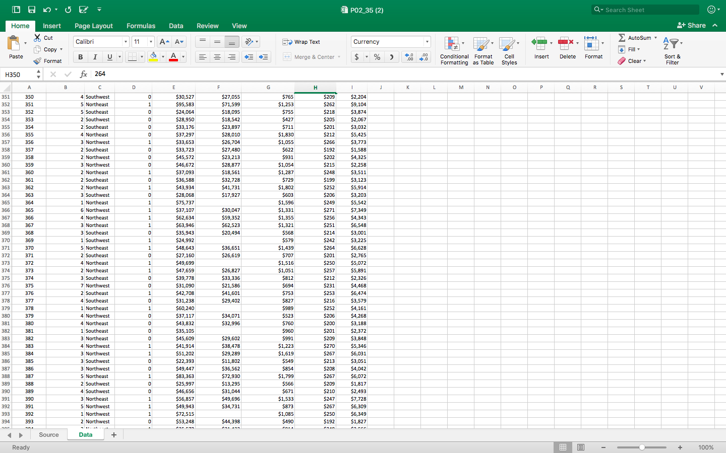This screenshot has width=726, height=453.
Task: Click the zoom slider handle
Action: (x=642, y=447)
